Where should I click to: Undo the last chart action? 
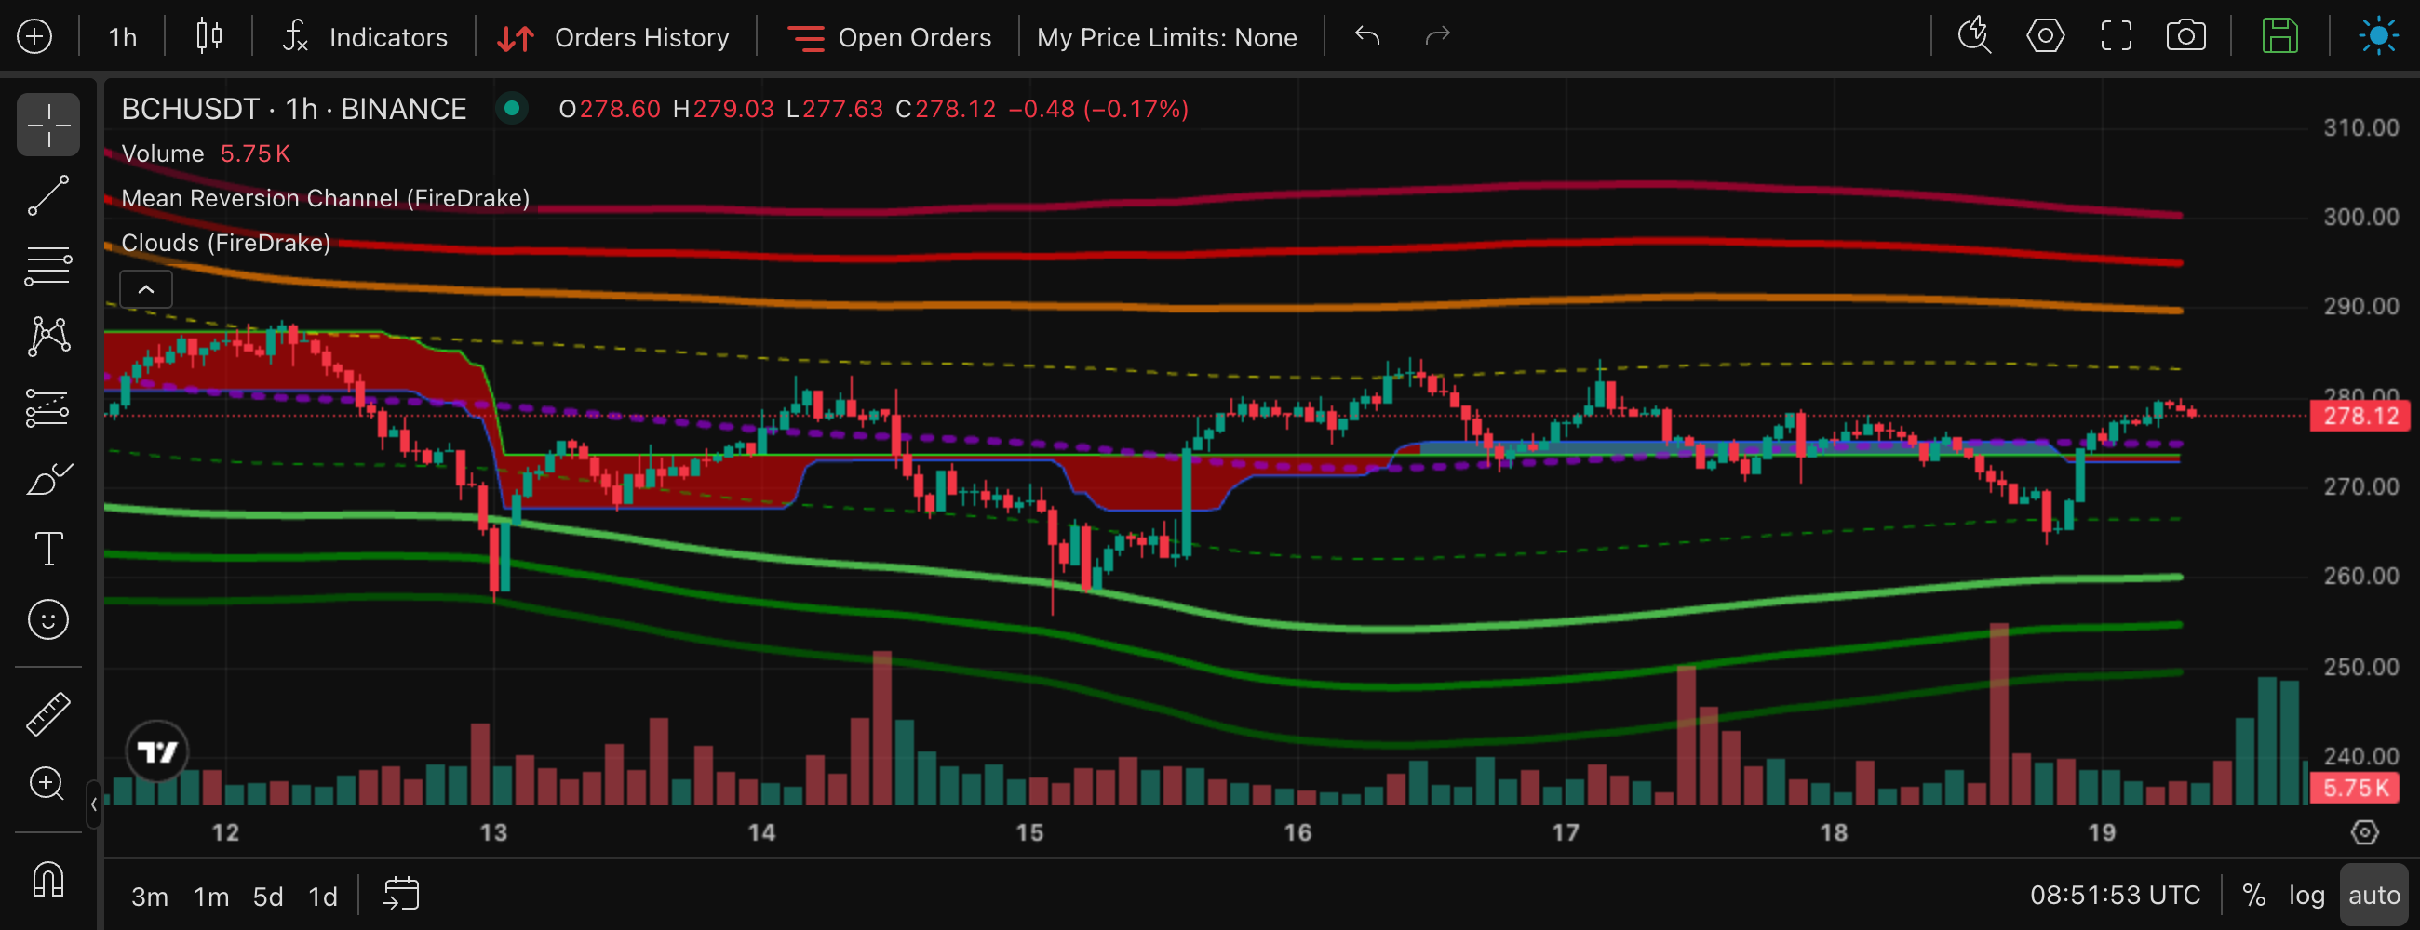tap(1367, 36)
